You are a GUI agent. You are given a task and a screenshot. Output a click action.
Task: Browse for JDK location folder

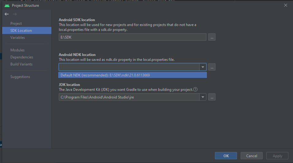212,97
